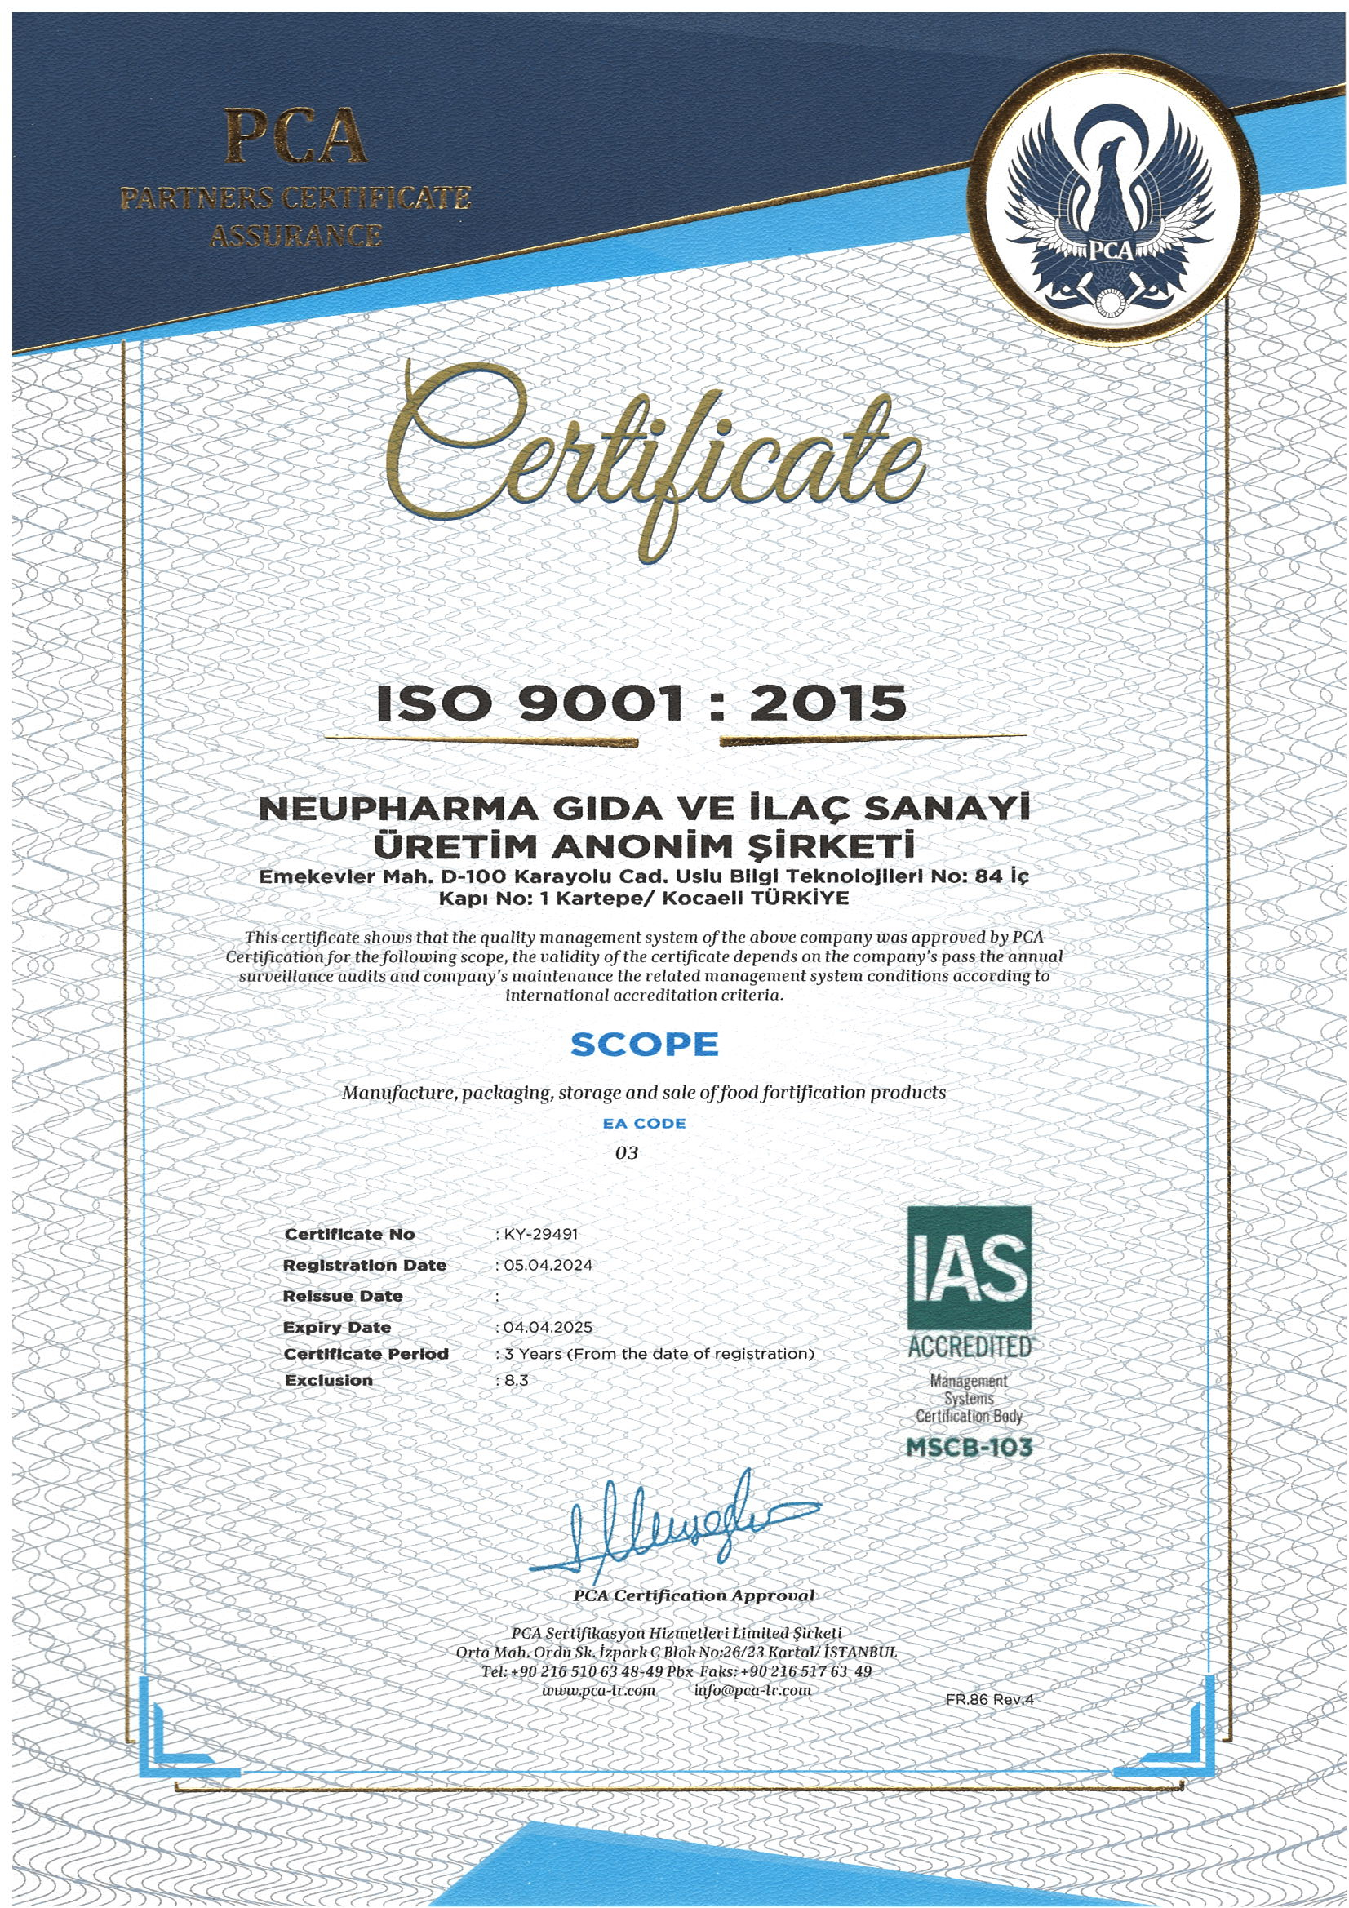Click the 'Exclusion' label
The image size is (1349, 1908).
coord(328,1380)
